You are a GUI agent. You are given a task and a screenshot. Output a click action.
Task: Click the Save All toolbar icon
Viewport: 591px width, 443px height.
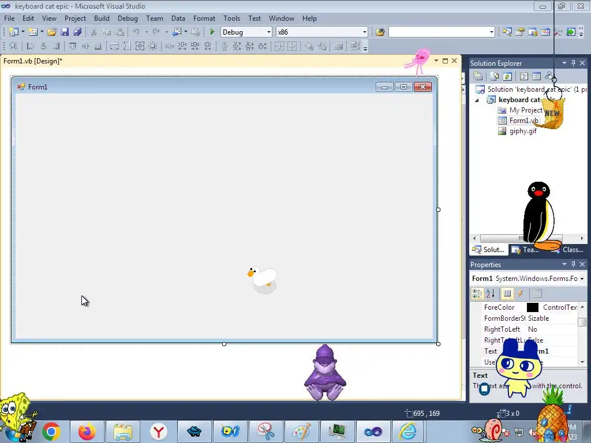78,32
